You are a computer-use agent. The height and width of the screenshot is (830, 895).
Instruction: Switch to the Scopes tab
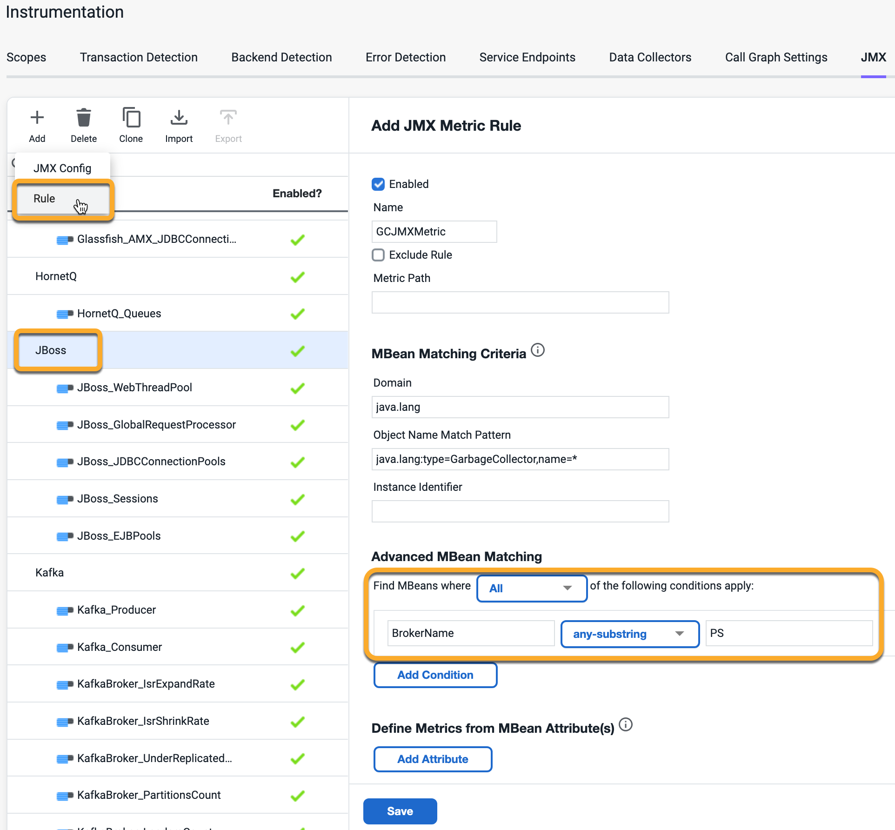[x=27, y=57]
